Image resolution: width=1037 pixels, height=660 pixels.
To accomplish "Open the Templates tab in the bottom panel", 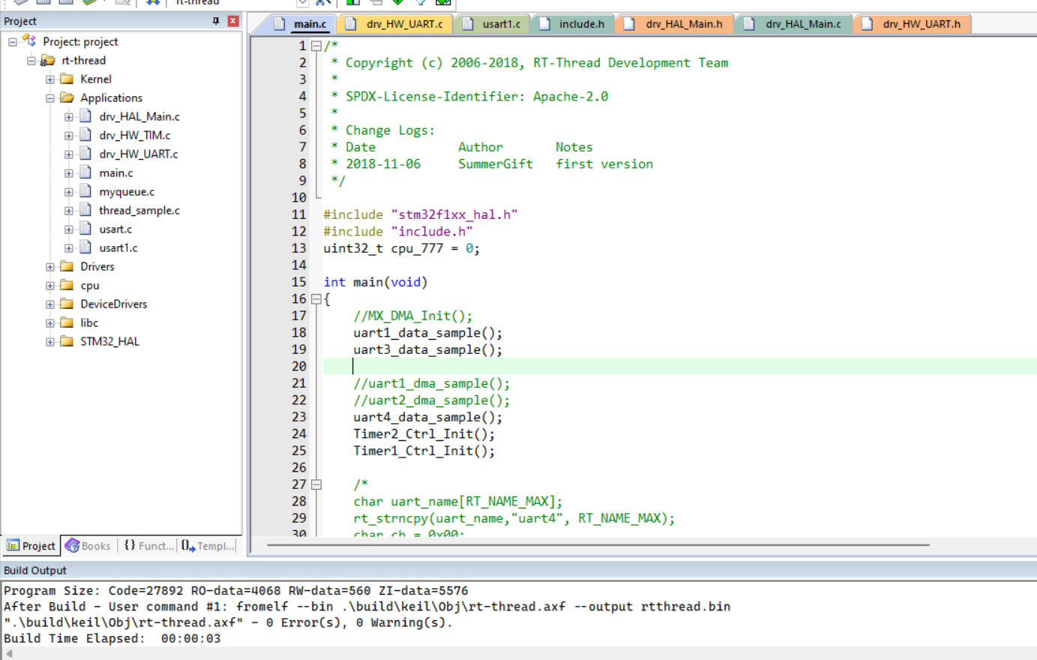I will click(x=208, y=546).
